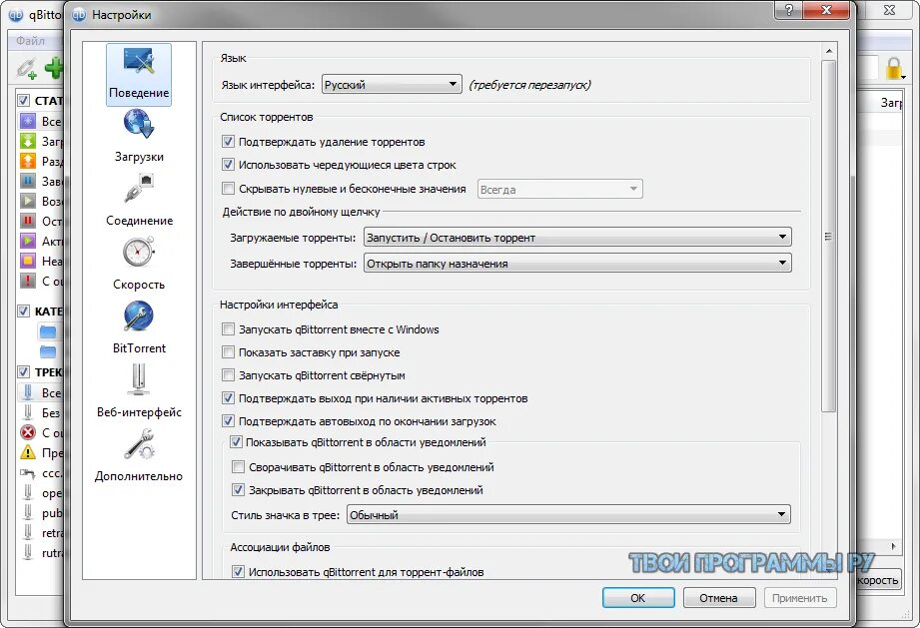Open the Скорость settings section
Screen dimensions: 920x628
click(x=139, y=265)
